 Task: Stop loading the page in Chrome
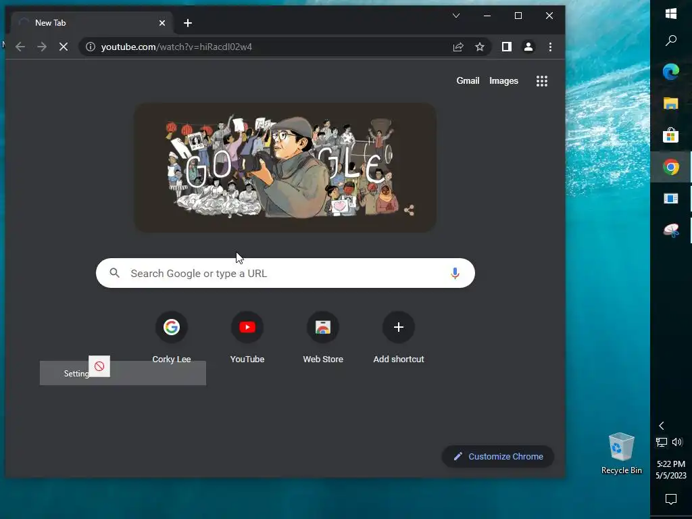[x=64, y=47]
